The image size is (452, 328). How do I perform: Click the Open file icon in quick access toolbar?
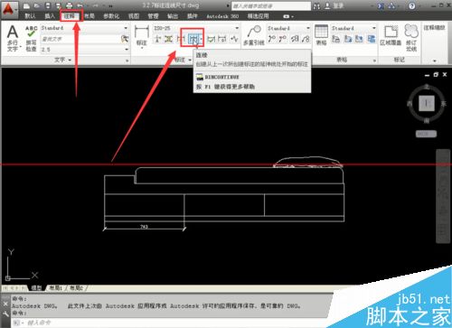pyautogui.click(x=37, y=5)
